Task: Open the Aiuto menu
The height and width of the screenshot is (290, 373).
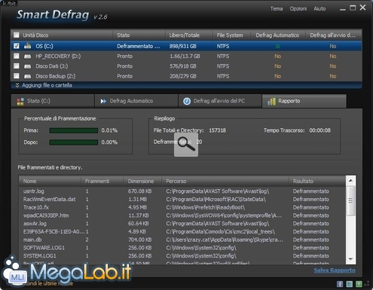Action: (x=319, y=9)
